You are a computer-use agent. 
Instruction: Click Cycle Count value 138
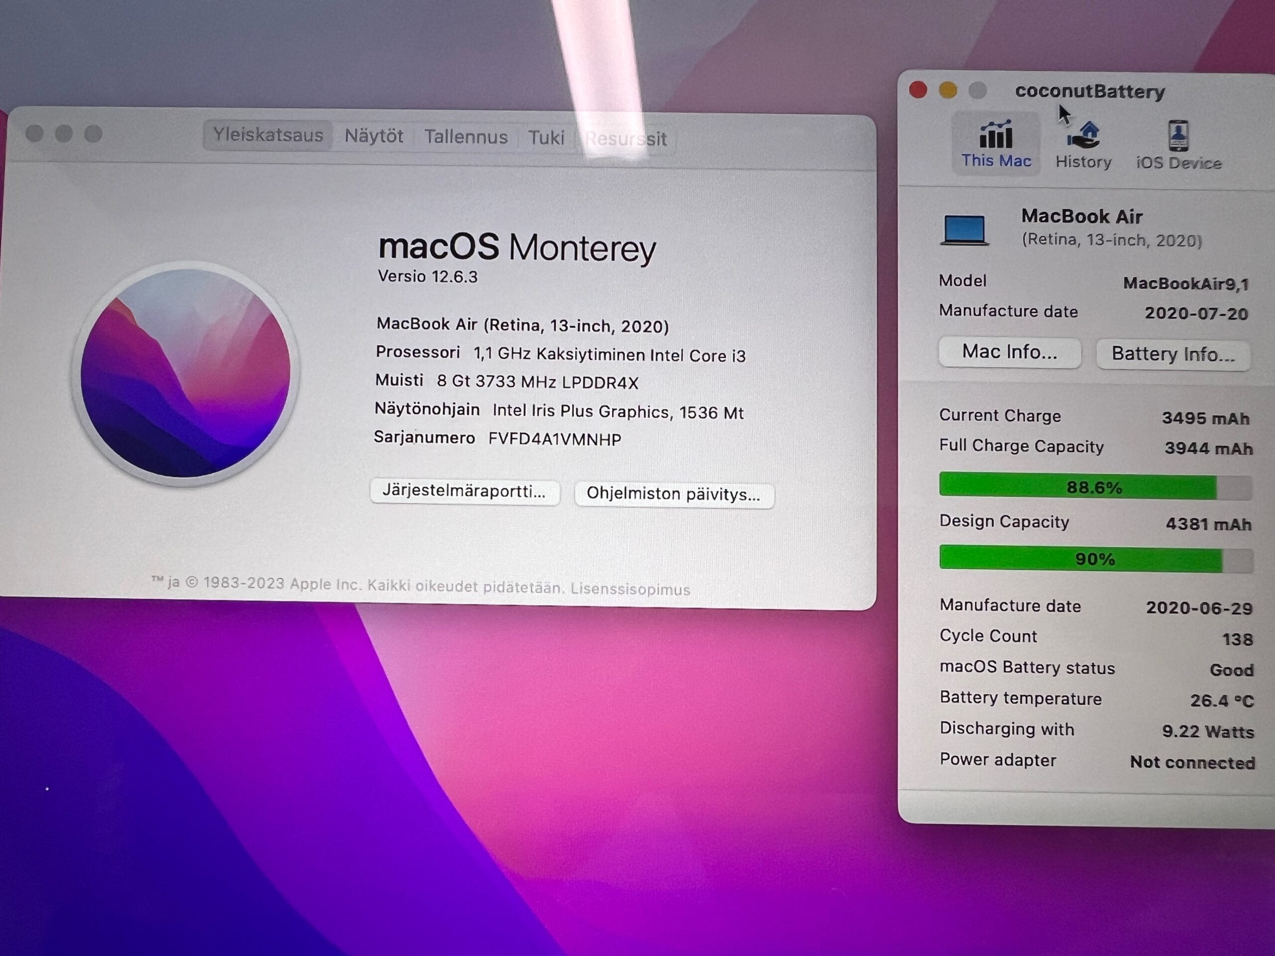[x=1237, y=639]
